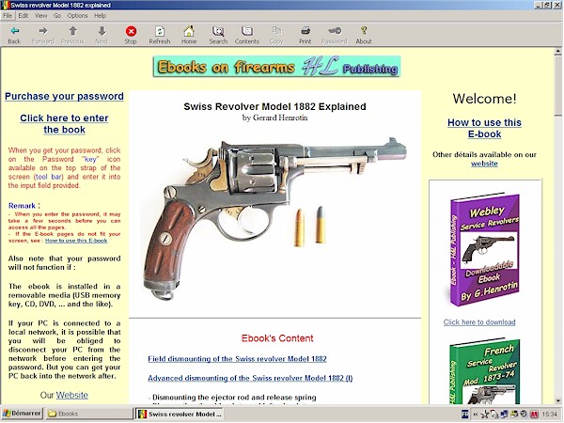Click the 'Ebook's Content' heading
Image resolution: width=564 pixels, height=423 pixels.
[x=277, y=338]
